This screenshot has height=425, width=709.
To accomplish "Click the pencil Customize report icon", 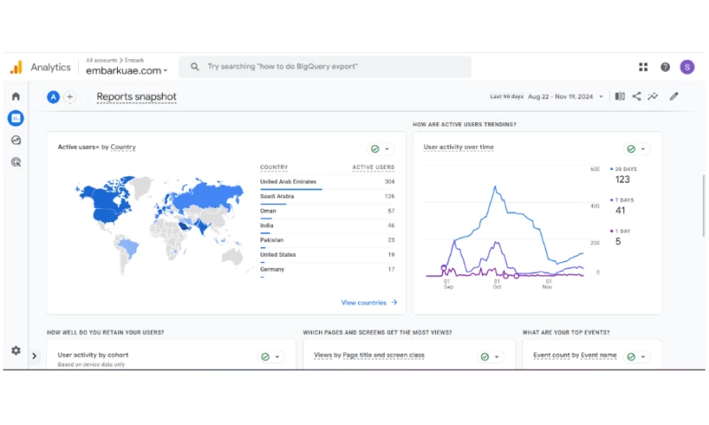I will coord(674,97).
